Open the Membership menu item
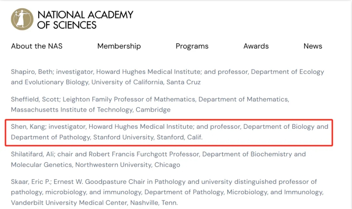 click(119, 46)
